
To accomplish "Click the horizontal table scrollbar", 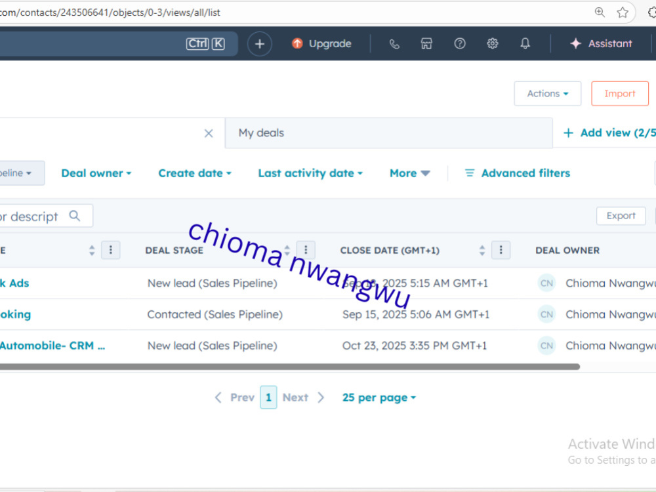I will [x=289, y=367].
